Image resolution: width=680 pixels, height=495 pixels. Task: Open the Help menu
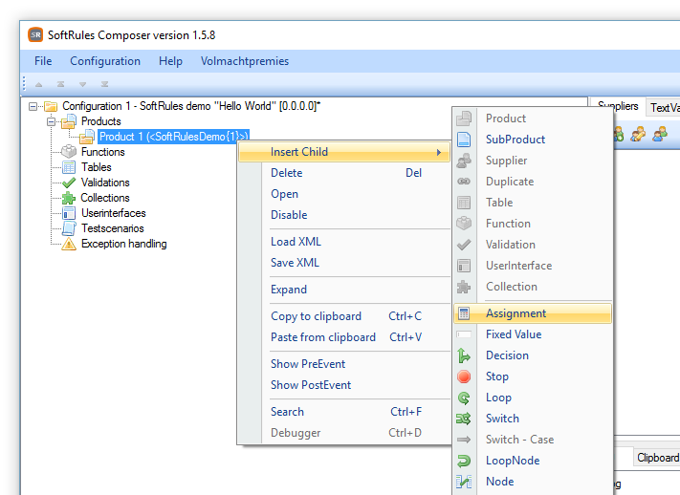tap(170, 61)
